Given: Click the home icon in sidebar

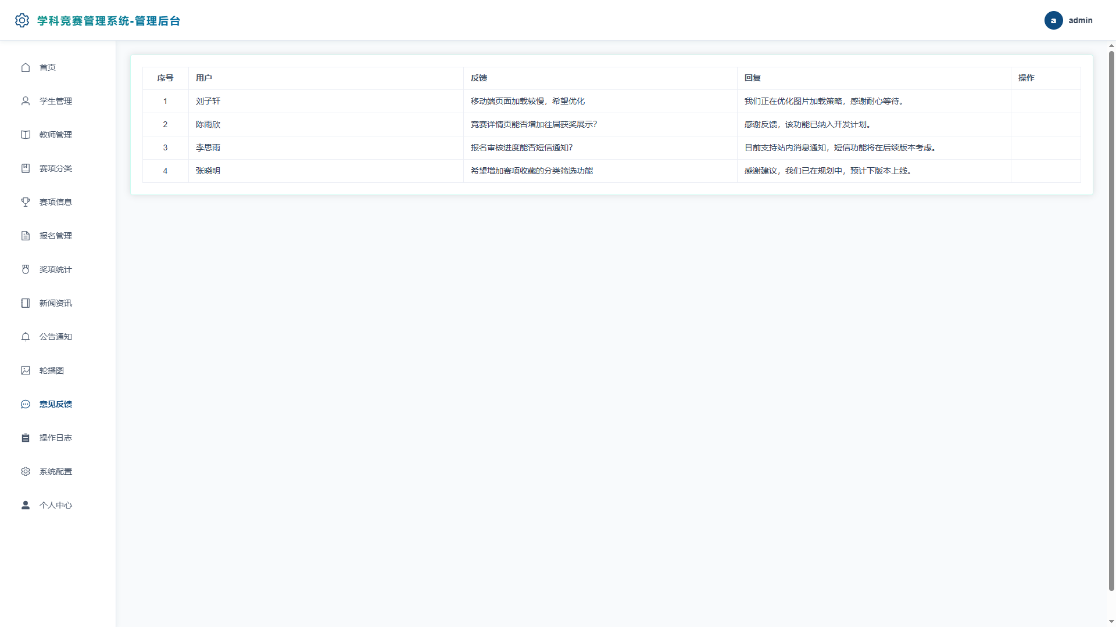Looking at the screenshot, I should point(26,67).
